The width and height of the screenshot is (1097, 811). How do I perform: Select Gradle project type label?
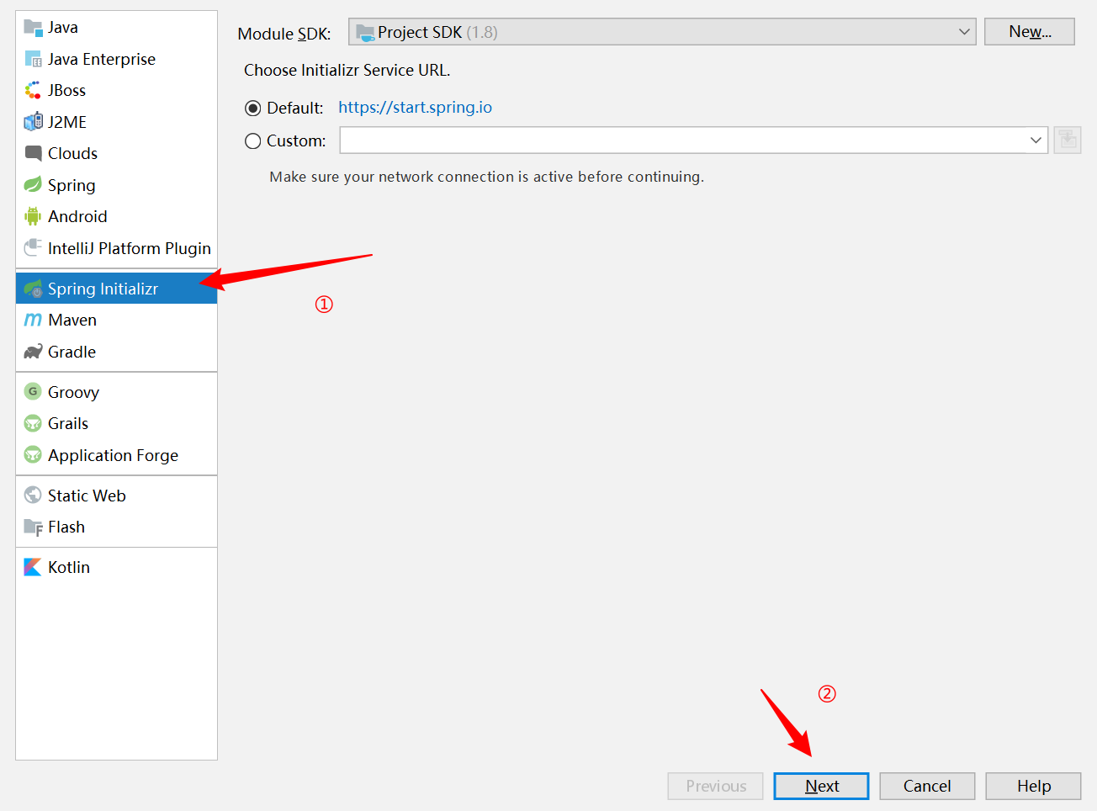tap(72, 352)
